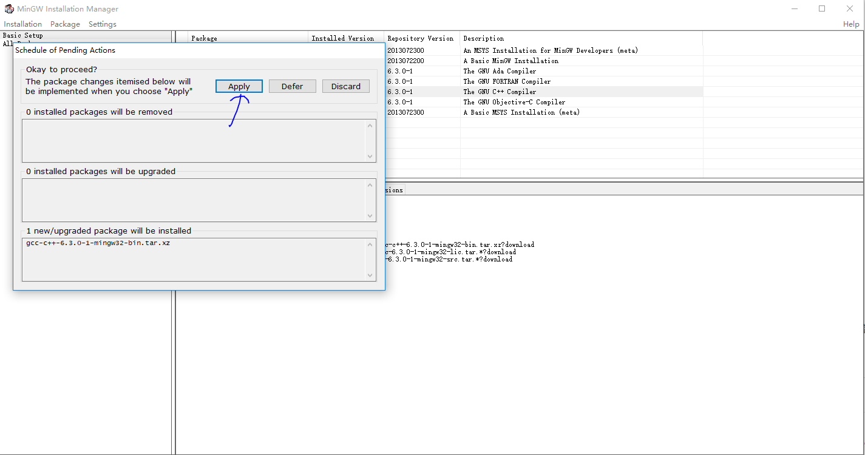This screenshot has height=455, width=865.
Task: Click the up arrow in the removed packages list
Action: pos(370,126)
